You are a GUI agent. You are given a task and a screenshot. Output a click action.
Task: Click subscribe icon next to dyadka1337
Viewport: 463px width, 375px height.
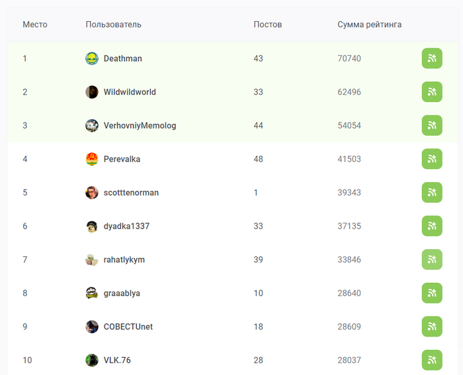pyautogui.click(x=432, y=226)
